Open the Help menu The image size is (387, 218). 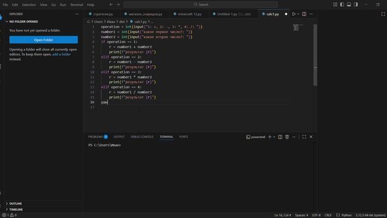(91, 5)
